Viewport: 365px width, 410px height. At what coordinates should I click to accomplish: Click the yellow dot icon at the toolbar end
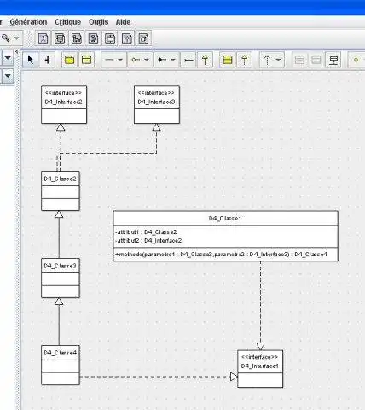pyautogui.click(x=356, y=60)
